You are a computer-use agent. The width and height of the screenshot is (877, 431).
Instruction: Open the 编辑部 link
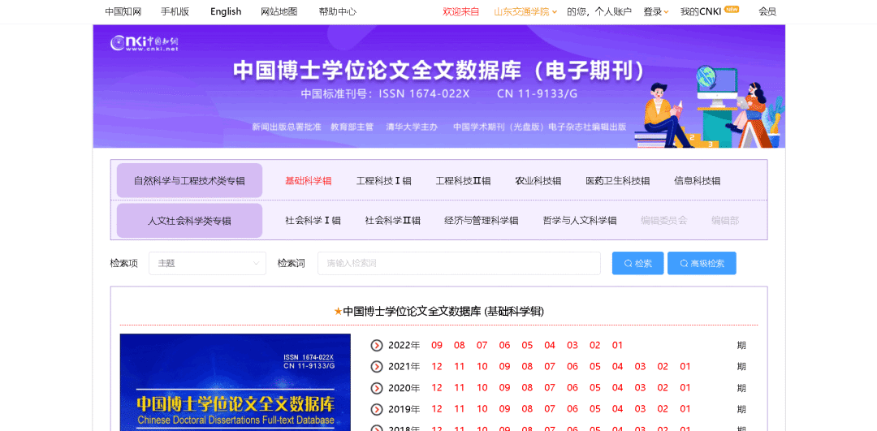[725, 220]
